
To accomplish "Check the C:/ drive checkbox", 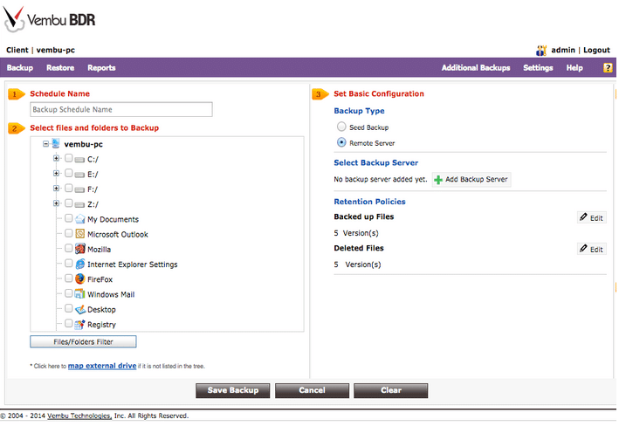I will point(69,158).
